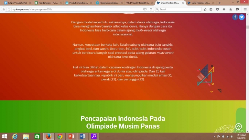The height and width of the screenshot is (140, 249).
Task: Switch to last Oase Prestasi Ola... tab
Action: (x=200, y=3)
